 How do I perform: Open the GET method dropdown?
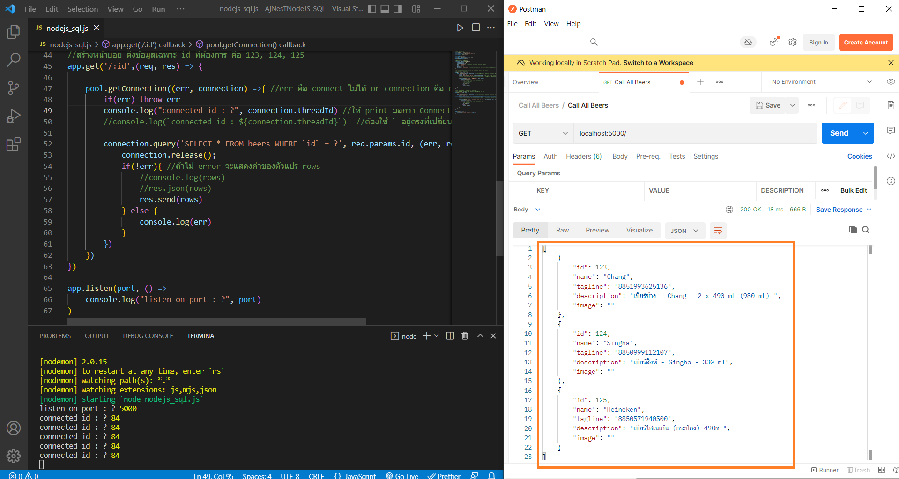[543, 133]
